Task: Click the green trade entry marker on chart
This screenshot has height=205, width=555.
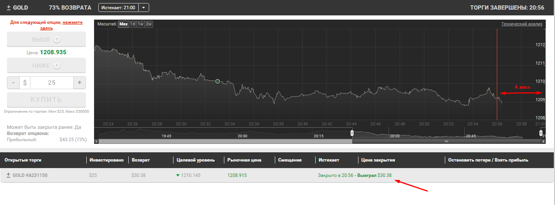Action: point(217,81)
